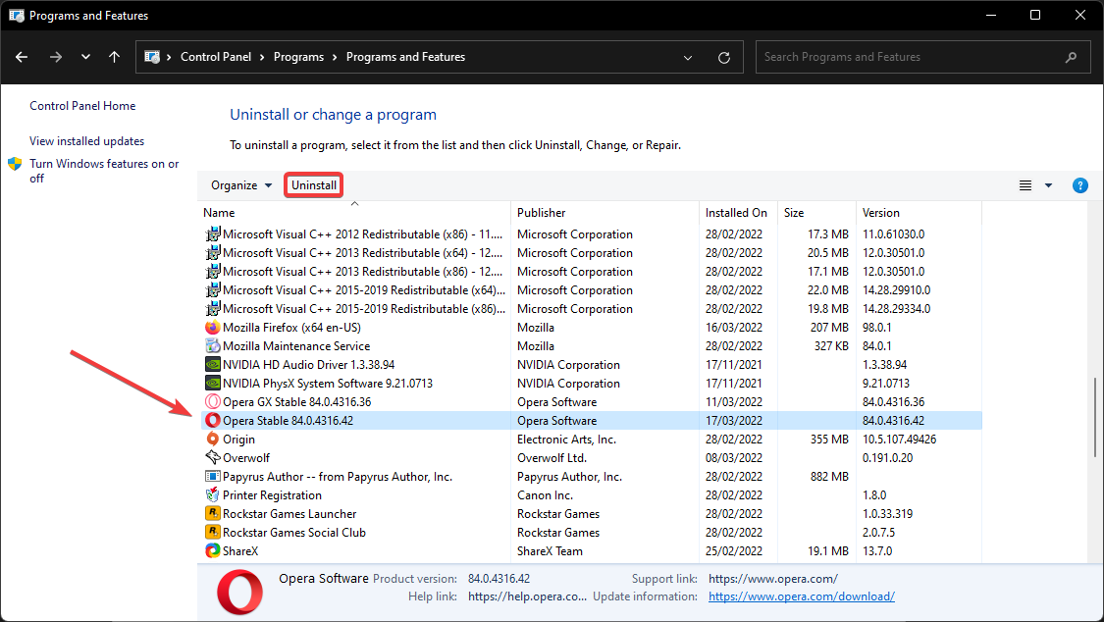The image size is (1104, 622).
Task: Go up one level with the up arrow
Action: point(115,57)
